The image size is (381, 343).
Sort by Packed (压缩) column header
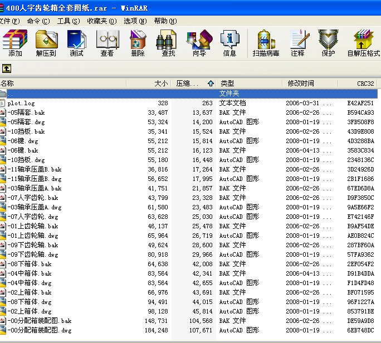click(x=193, y=84)
